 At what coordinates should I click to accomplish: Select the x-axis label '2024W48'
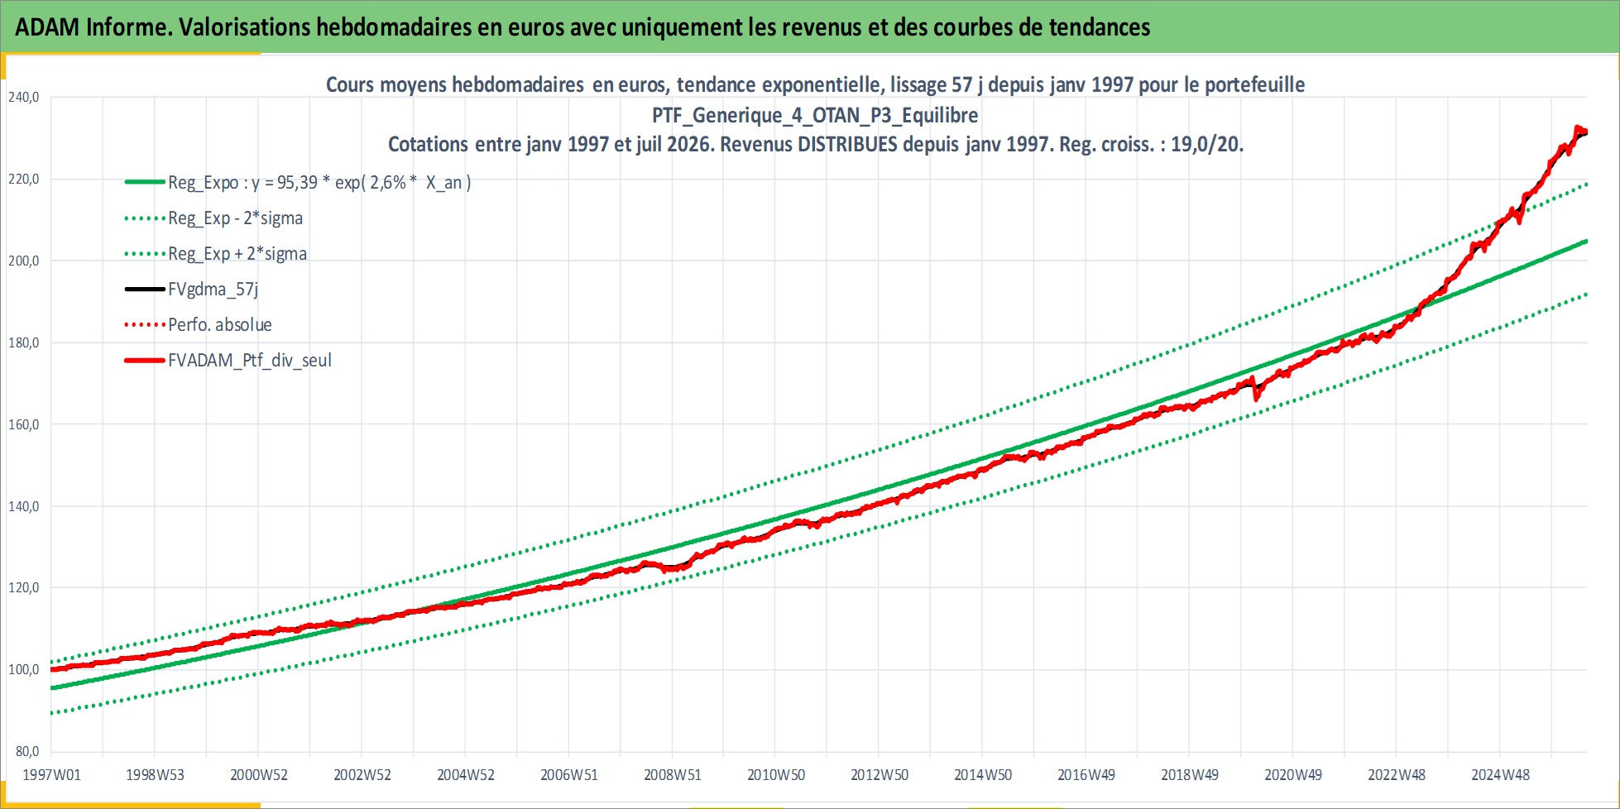pos(1499,775)
